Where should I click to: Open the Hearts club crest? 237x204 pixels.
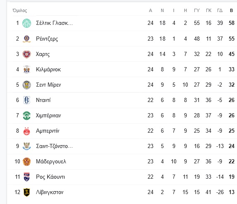coord(26,54)
